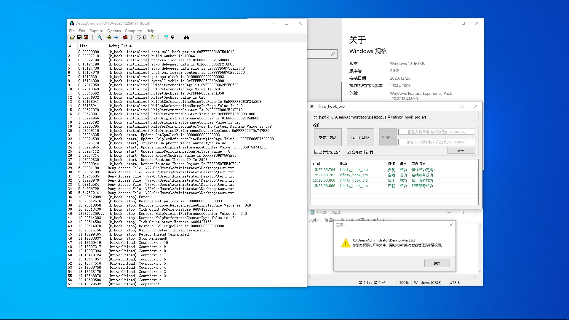The image size is (569, 320).
Task: Click the Clear Display eraser icon
Action: [x=139, y=38]
